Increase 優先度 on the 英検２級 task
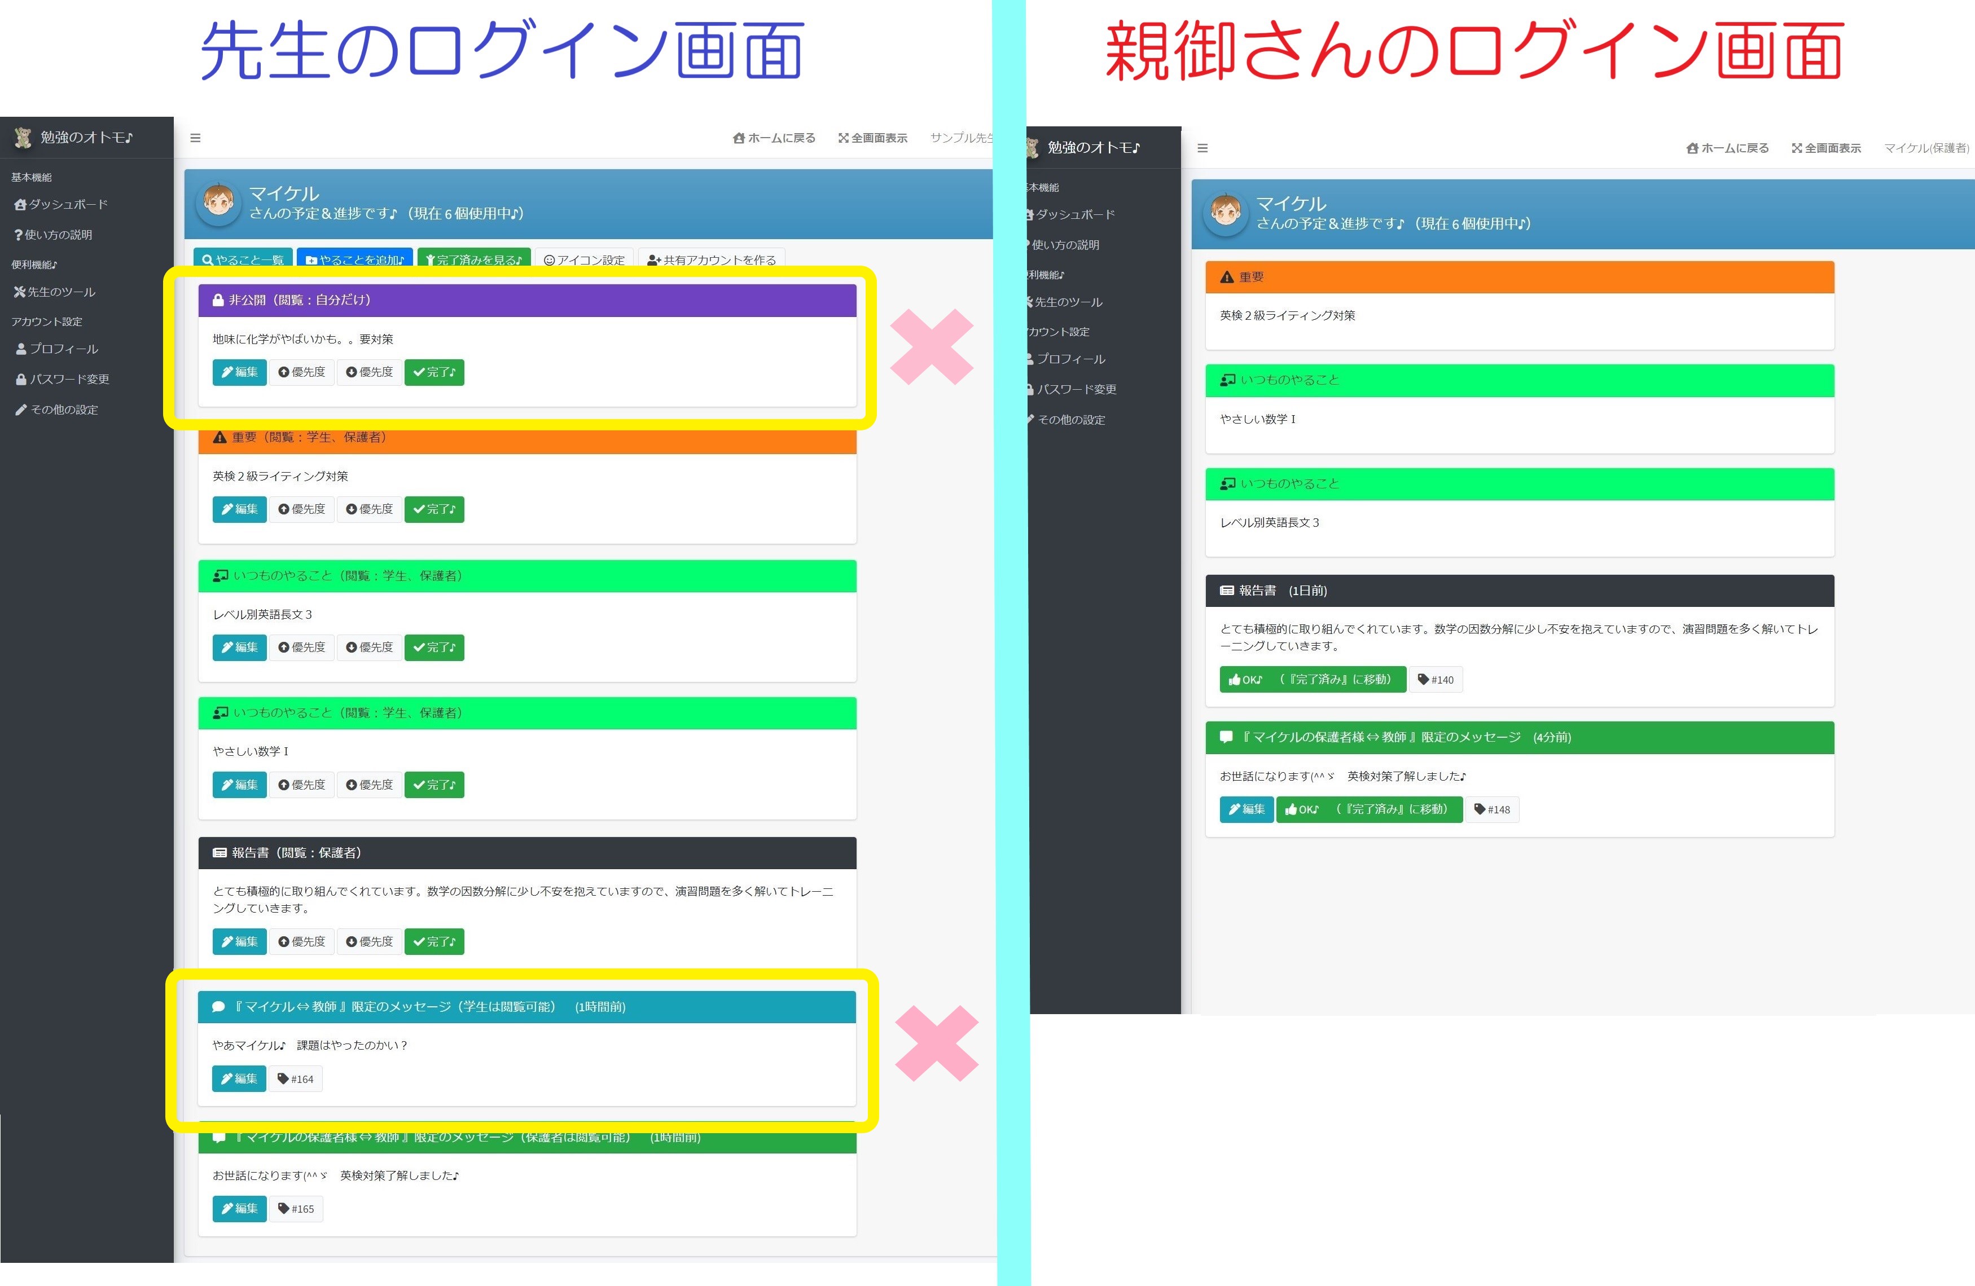This screenshot has height=1286, width=1975. [302, 509]
